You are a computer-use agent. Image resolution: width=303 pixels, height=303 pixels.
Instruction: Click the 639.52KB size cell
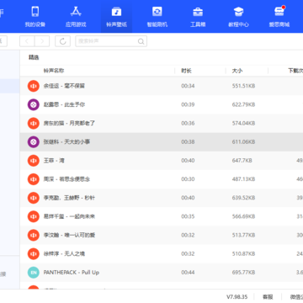(243, 198)
